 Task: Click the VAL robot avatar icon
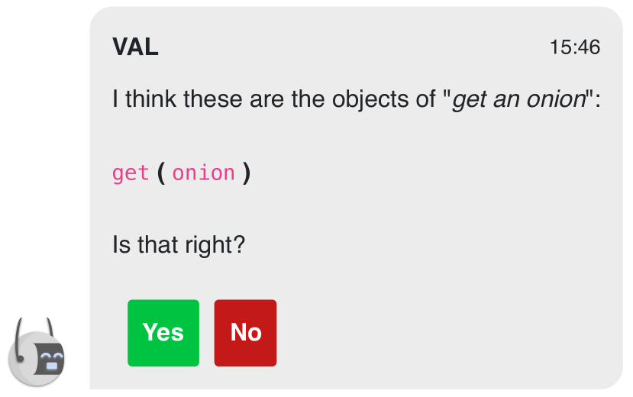click(37, 352)
